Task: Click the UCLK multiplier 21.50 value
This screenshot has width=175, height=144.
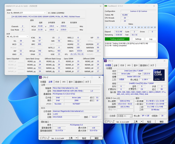Action: [x=40, y=30]
